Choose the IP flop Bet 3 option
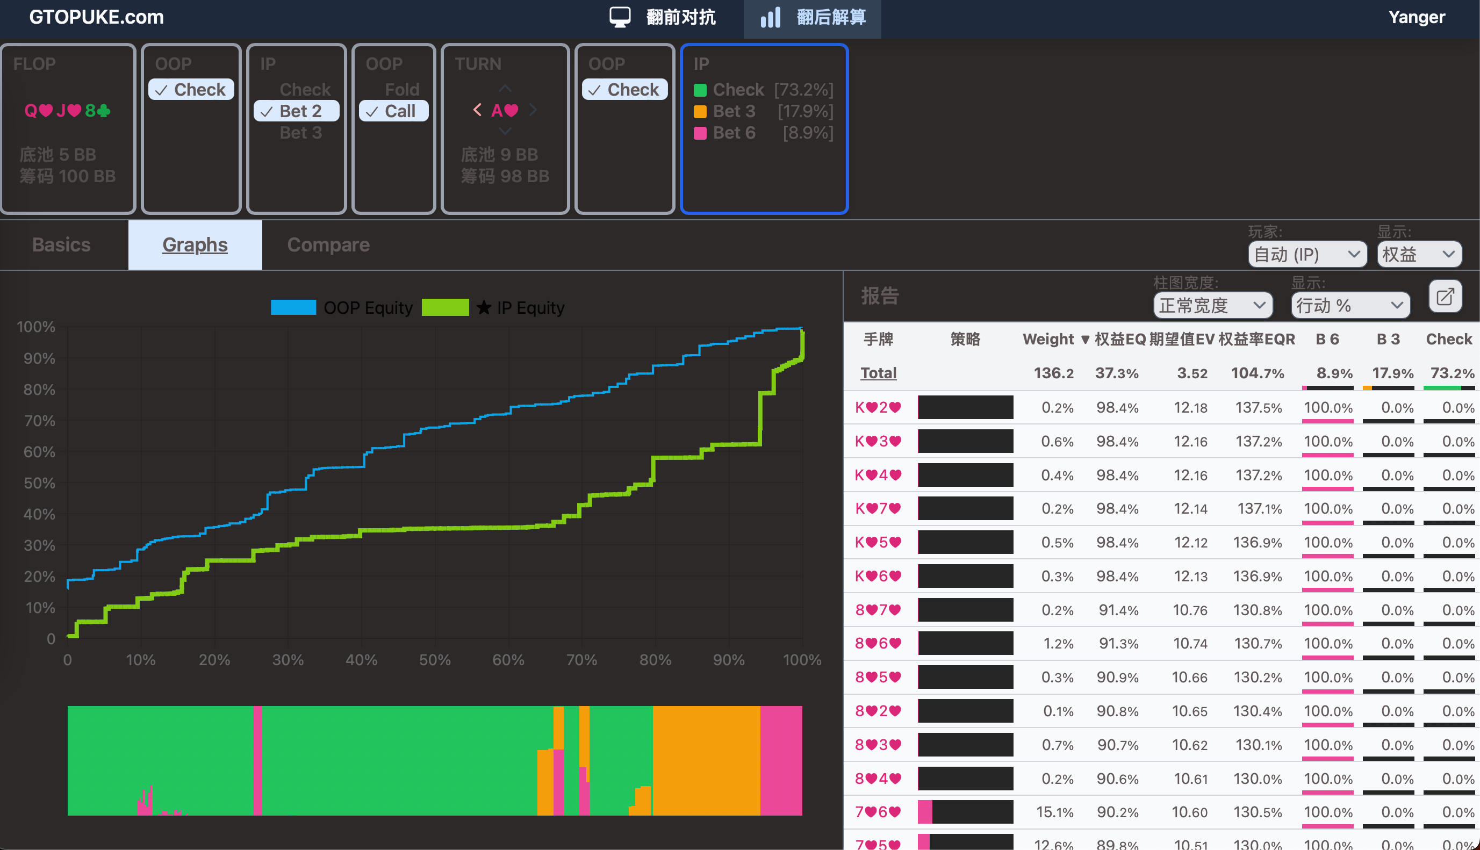 coord(300,133)
